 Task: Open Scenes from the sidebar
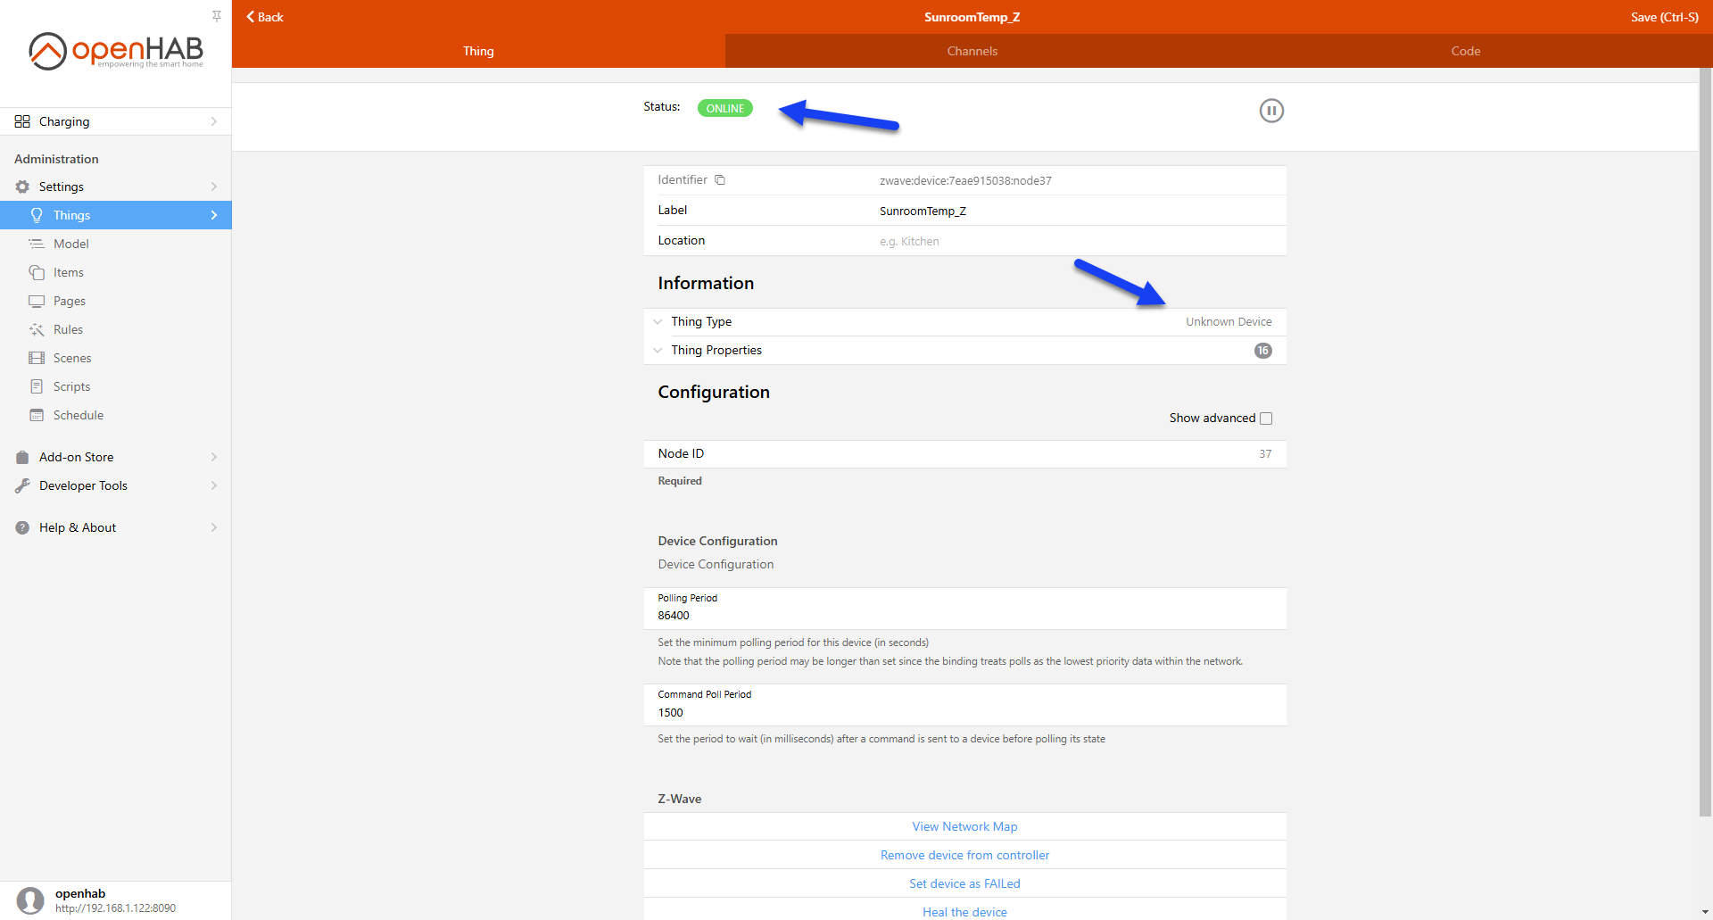71,358
